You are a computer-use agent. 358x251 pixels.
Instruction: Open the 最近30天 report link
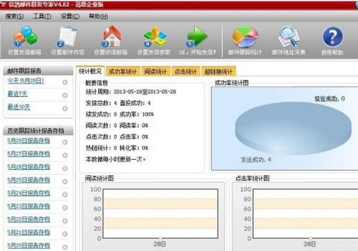coord(19,107)
